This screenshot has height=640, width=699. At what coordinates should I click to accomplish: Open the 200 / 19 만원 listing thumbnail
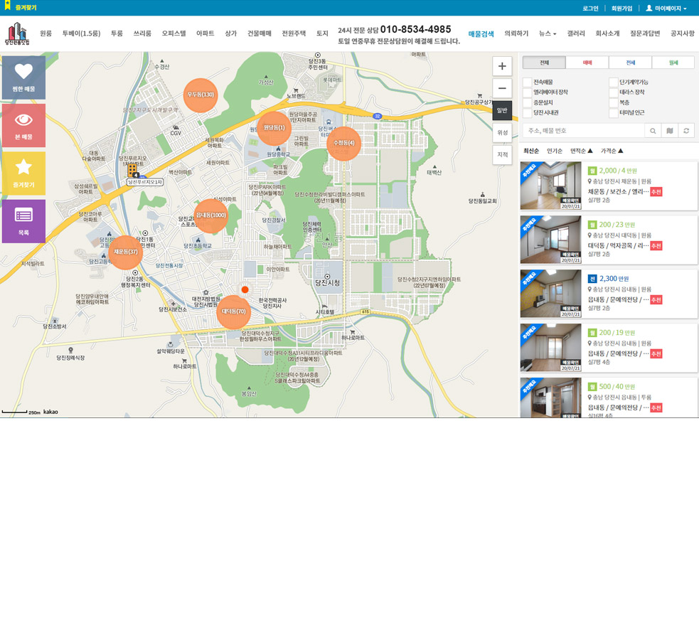551,348
